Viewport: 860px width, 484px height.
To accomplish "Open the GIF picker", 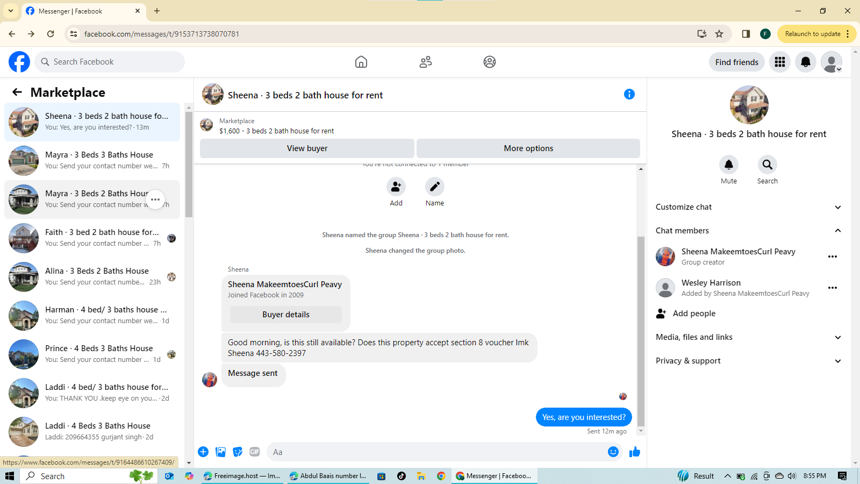I will click(255, 452).
